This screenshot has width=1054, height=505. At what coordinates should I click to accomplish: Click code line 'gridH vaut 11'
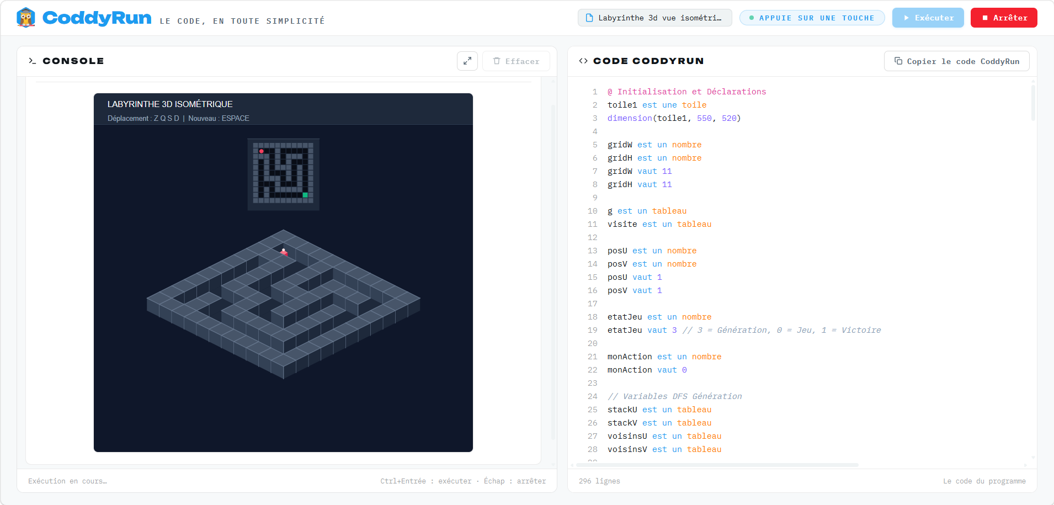(x=640, y=184)
